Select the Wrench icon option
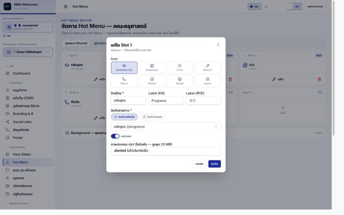344x215 pixels. click(208, 68)
